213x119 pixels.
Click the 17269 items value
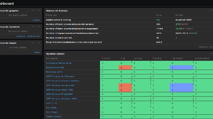(159, 29)
